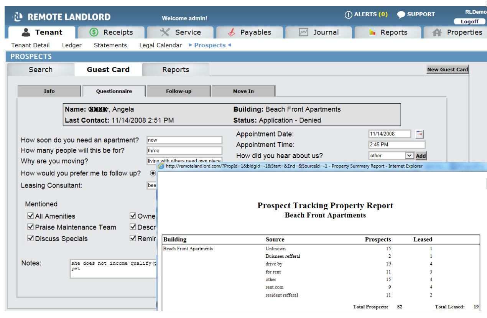
Task: Click the Appointment Time field
Action: click(397, 145)
